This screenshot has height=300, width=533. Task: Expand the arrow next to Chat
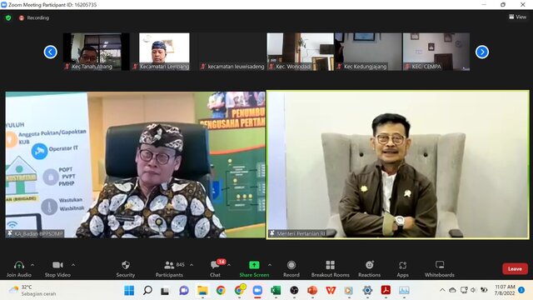(229, 265)
